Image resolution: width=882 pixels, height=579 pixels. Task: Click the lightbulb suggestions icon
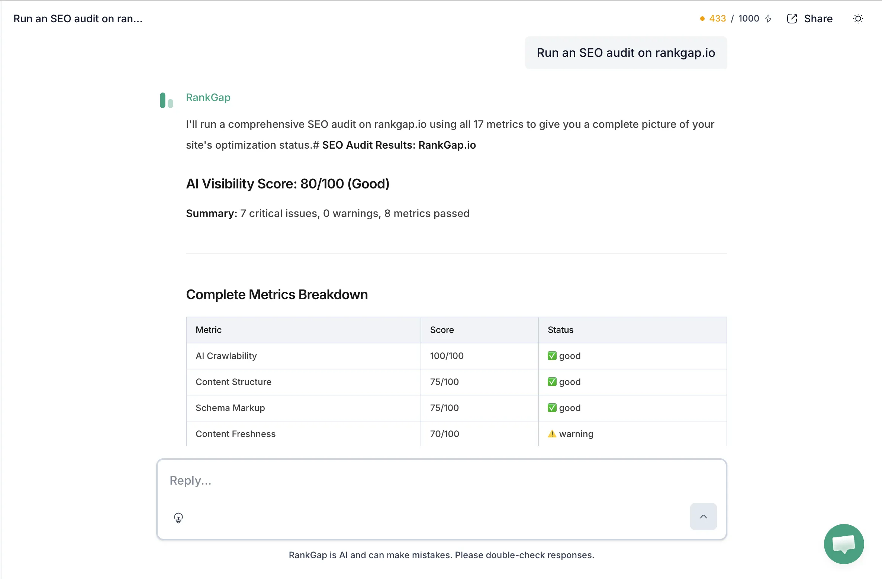(x=178, y=517)
